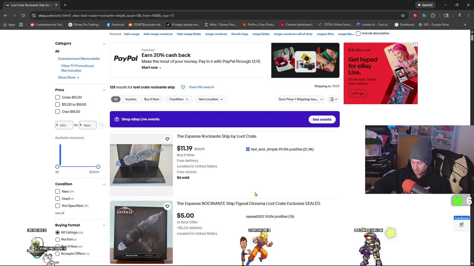
Task: Collapse the Buying Format section
Action: click(x=104, y=225)
